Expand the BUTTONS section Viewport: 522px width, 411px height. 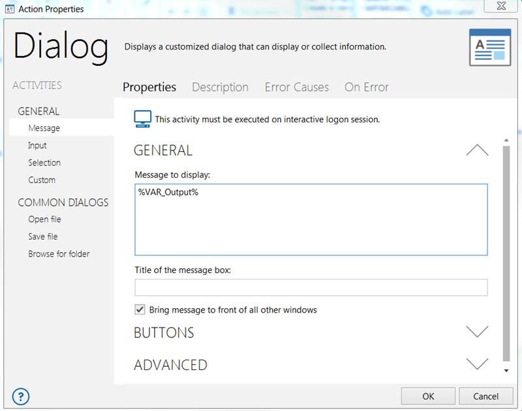coord(477,332)
